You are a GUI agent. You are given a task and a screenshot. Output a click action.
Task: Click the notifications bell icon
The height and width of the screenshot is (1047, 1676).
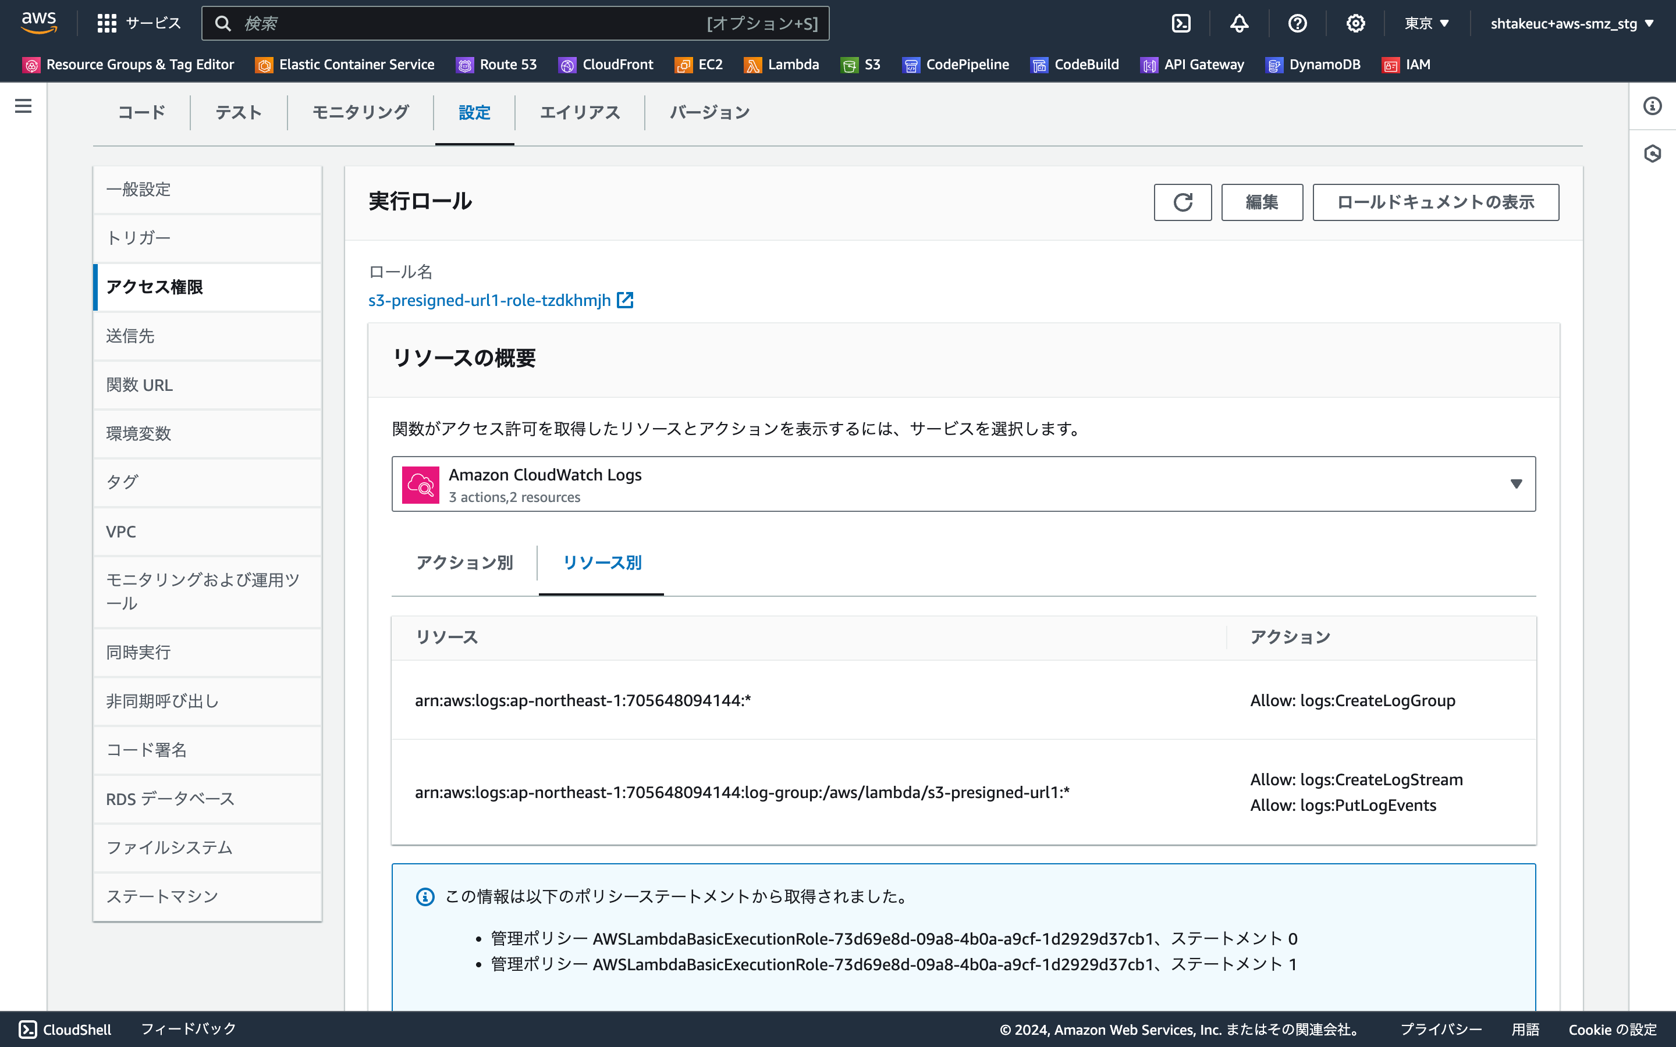[1239, 23]
